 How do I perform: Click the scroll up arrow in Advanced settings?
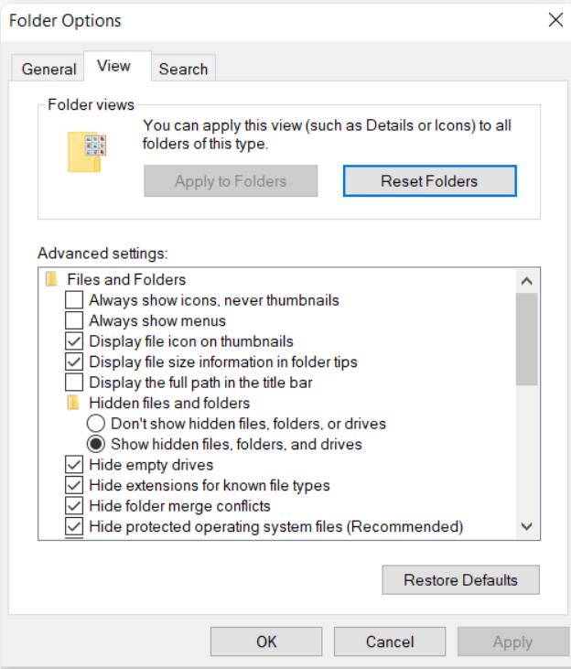pos(526,281)
